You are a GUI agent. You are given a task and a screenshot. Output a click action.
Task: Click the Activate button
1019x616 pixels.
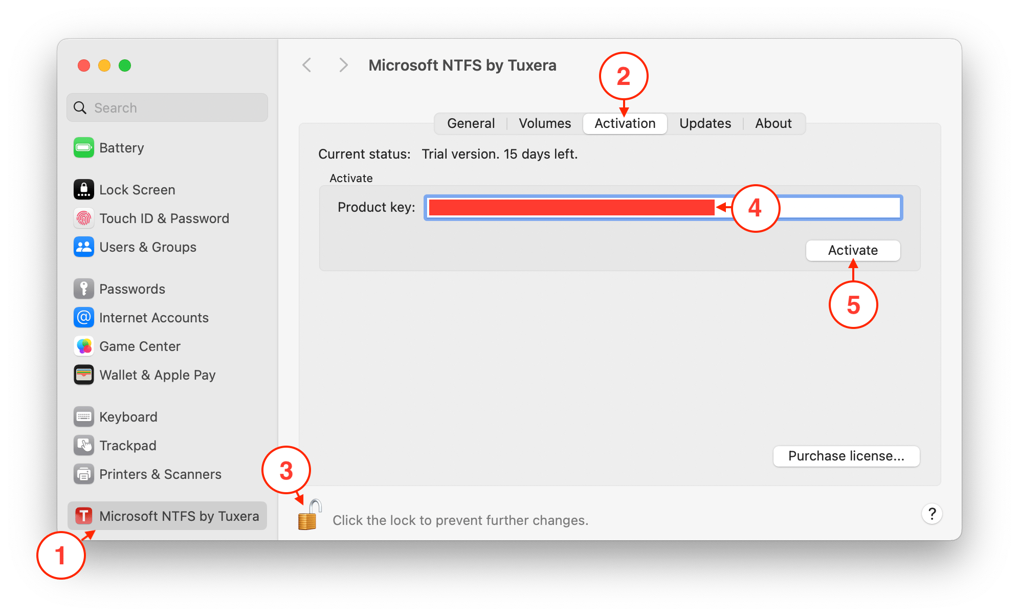point(853,250)
